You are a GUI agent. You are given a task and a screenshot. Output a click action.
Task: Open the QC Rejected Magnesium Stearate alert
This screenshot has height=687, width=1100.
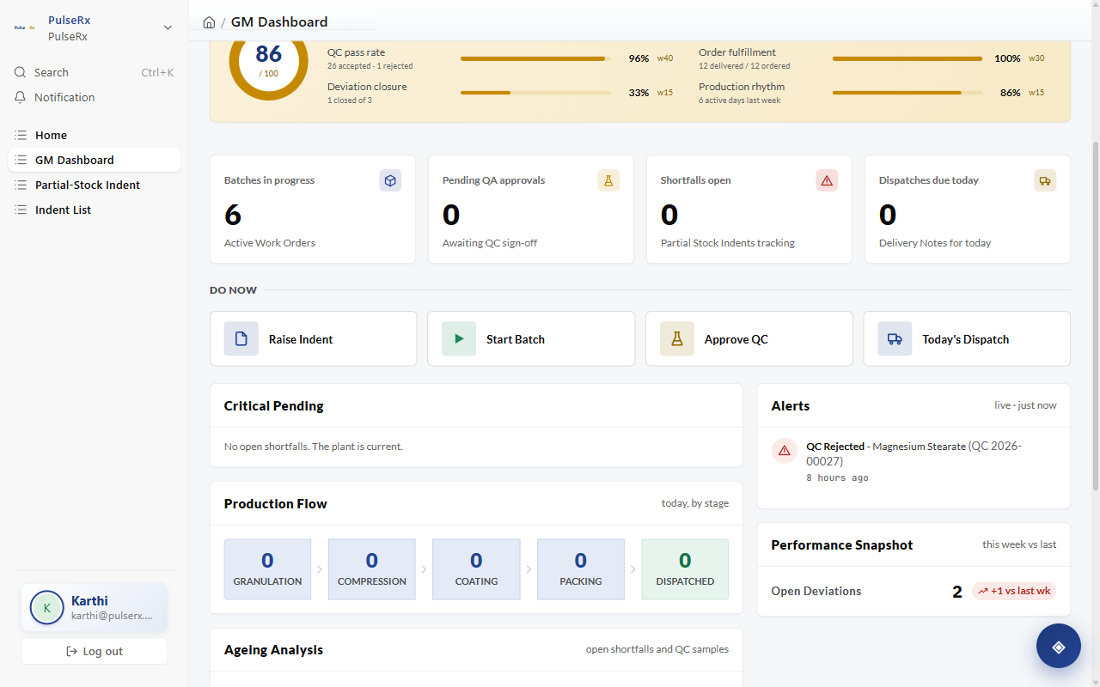[914, 462]
